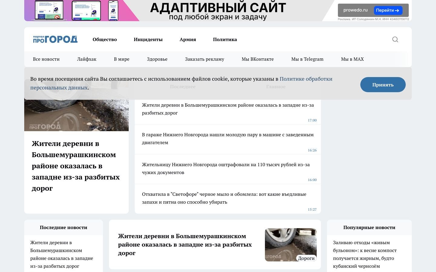Switch to the Главное tab
The image size is (436, 272).
[276, 87]
